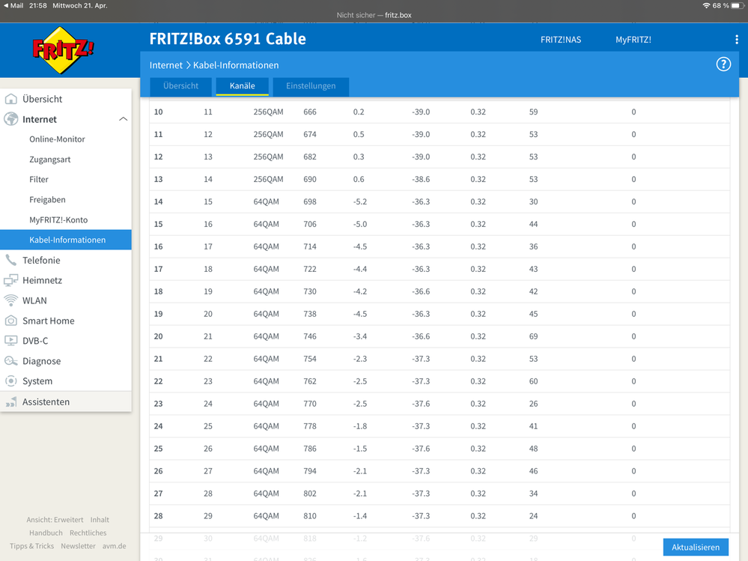Viewport: 748px width, 561px height.
Task: Open MyFRITZ!-Konto submenu item
Action: pos(58,220)
